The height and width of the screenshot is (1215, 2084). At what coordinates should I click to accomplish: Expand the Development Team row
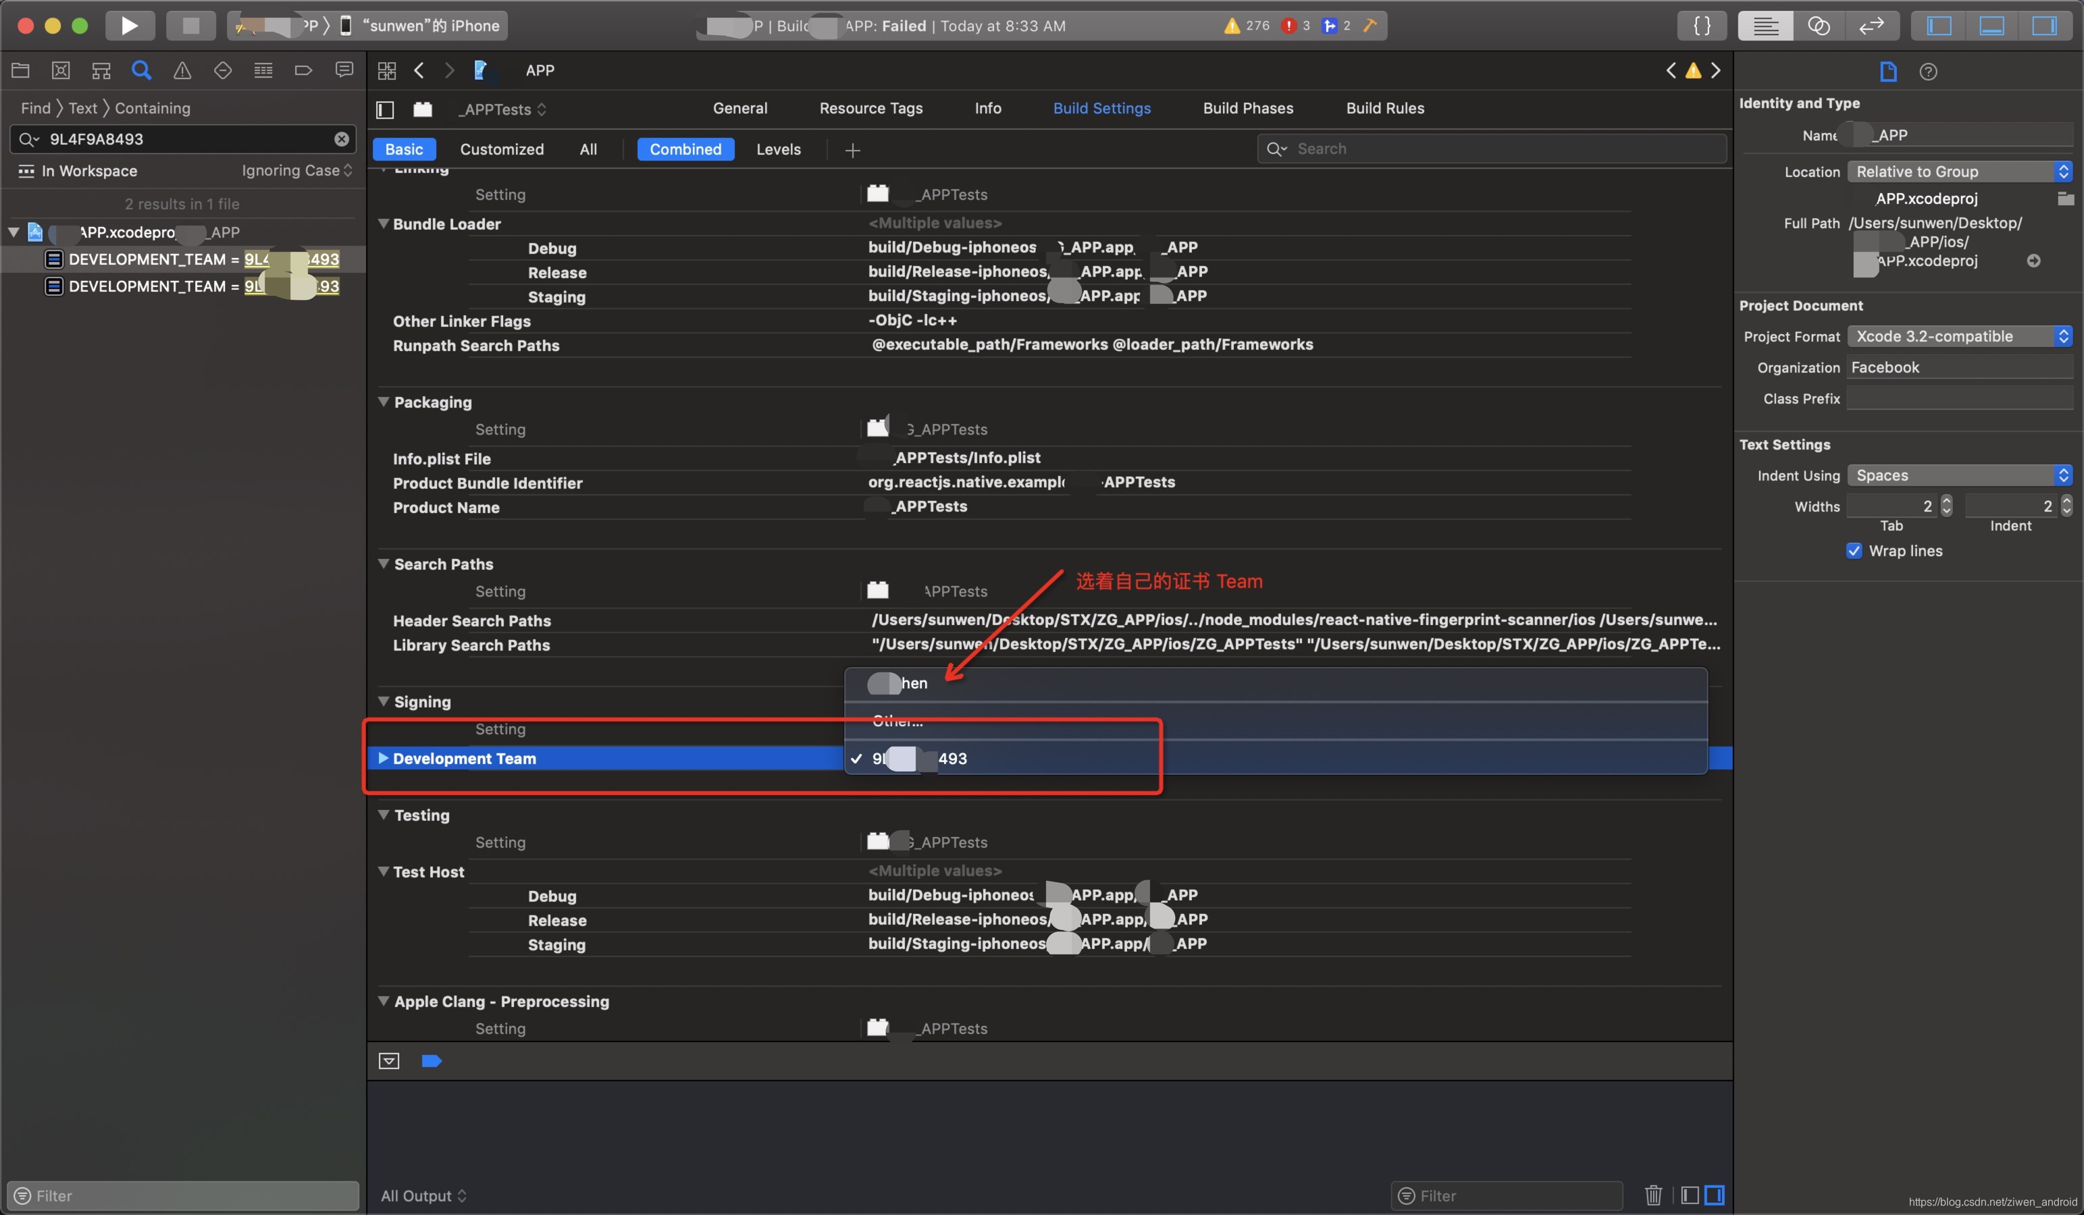tap(383, 758)
